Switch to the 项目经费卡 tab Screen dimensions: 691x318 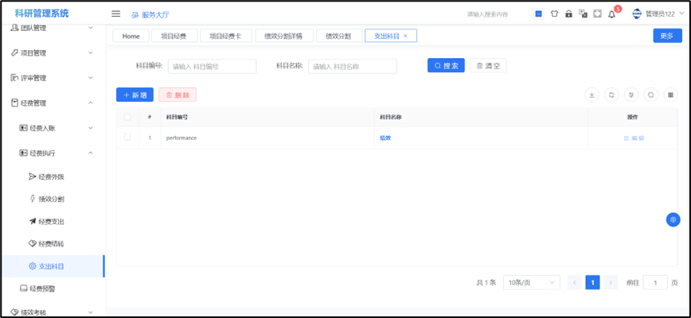pyautogui.click(x=225, y=36)
